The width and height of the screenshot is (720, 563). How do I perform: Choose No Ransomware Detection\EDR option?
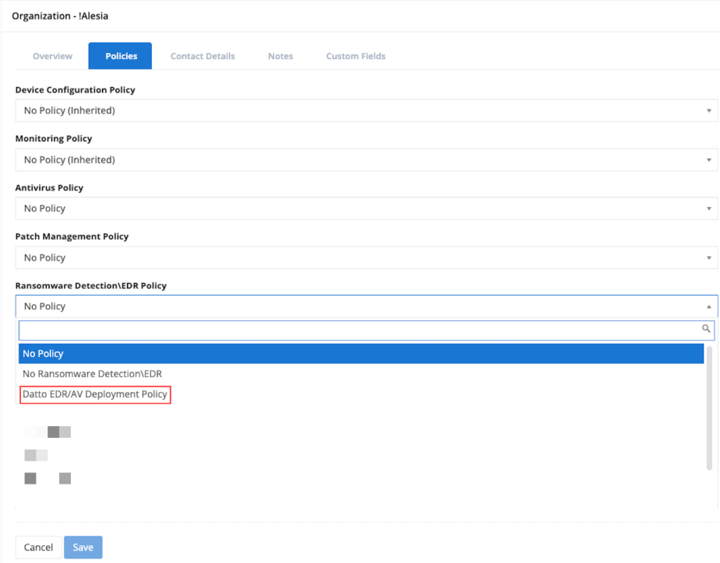92,374
